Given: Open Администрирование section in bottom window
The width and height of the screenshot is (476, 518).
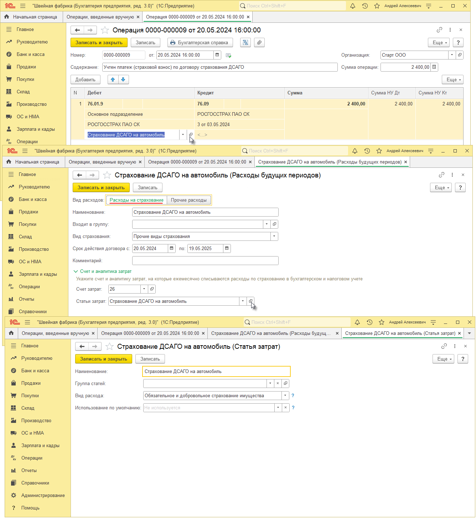Looking at the screenshot, I should coord(43,495).
